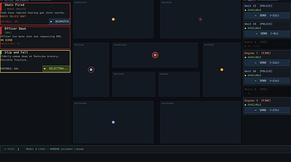Viewport: 291px width, 162px height.
Task: Click the 'RESOLVING: 8s' timer text
Action: 10,44
